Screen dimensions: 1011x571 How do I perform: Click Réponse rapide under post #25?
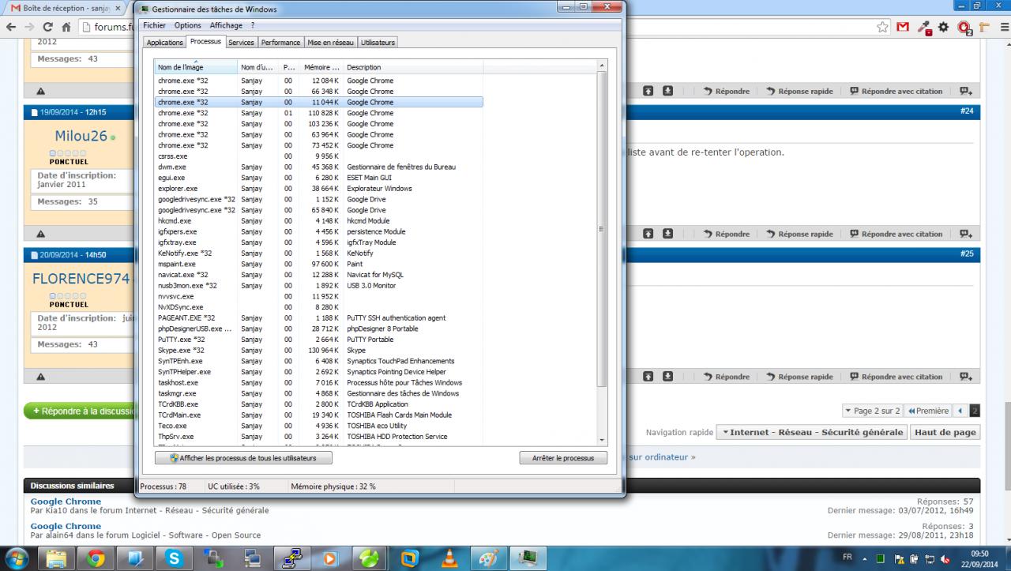click(799, 377)
